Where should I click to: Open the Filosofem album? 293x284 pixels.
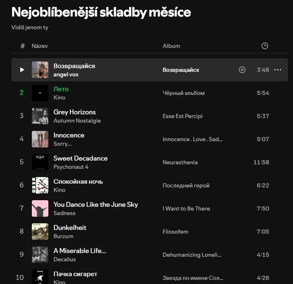(x=175, y=232)
